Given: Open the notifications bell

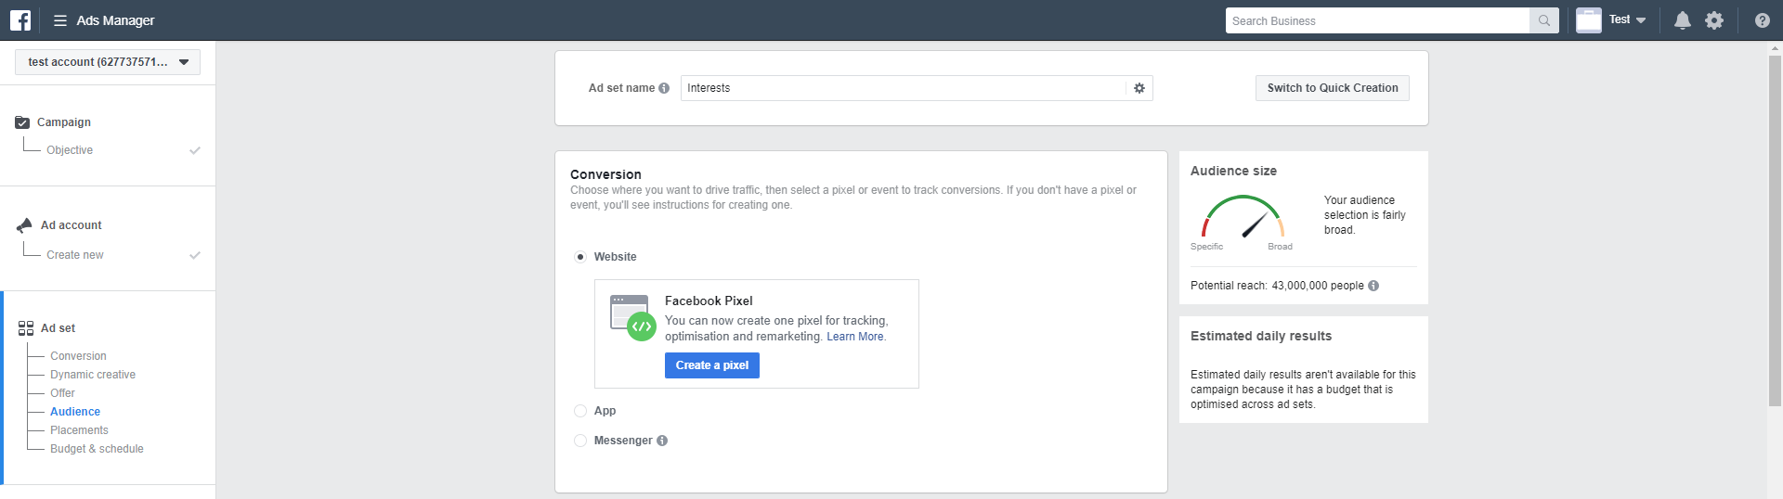Looking at the screenshot, I should point(1682,20).
